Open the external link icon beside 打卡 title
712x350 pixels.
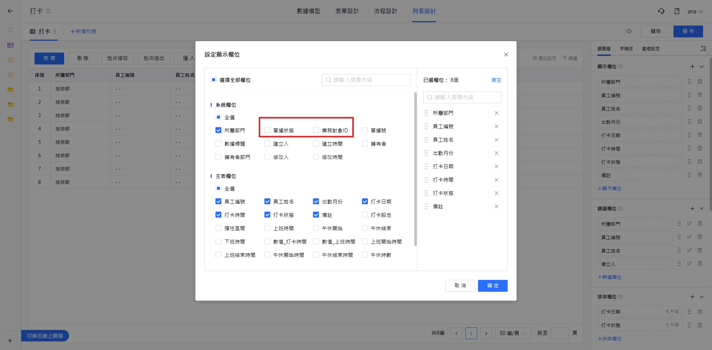[x=48, y=11]
